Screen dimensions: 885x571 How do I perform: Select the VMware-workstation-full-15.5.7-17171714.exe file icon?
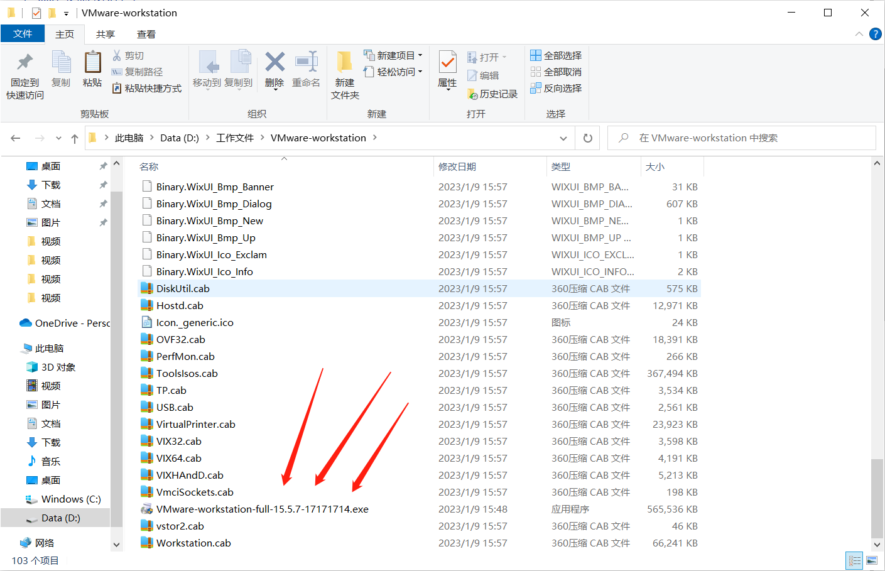pyautogui.click(x=146, y=509)
